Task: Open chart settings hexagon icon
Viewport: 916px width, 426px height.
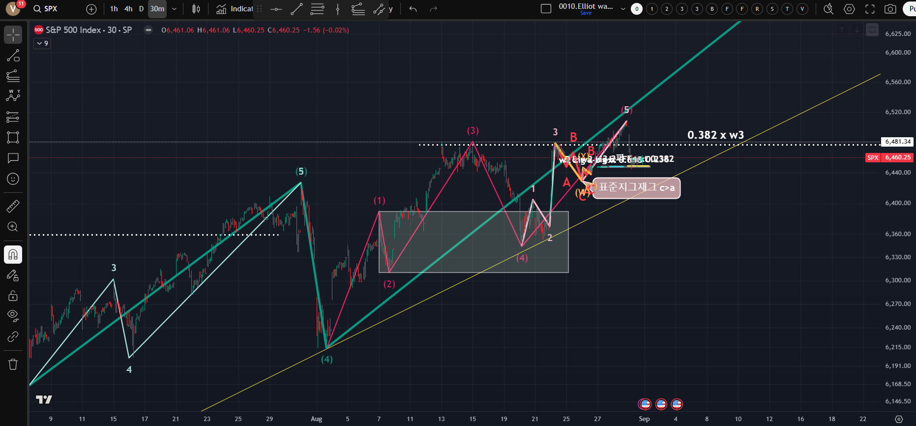Action: (849, 9)
